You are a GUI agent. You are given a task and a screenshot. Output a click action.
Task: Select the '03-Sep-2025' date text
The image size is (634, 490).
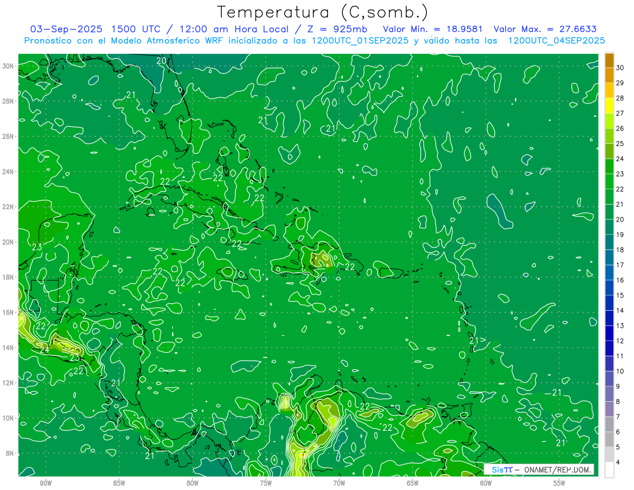(66, 29)
